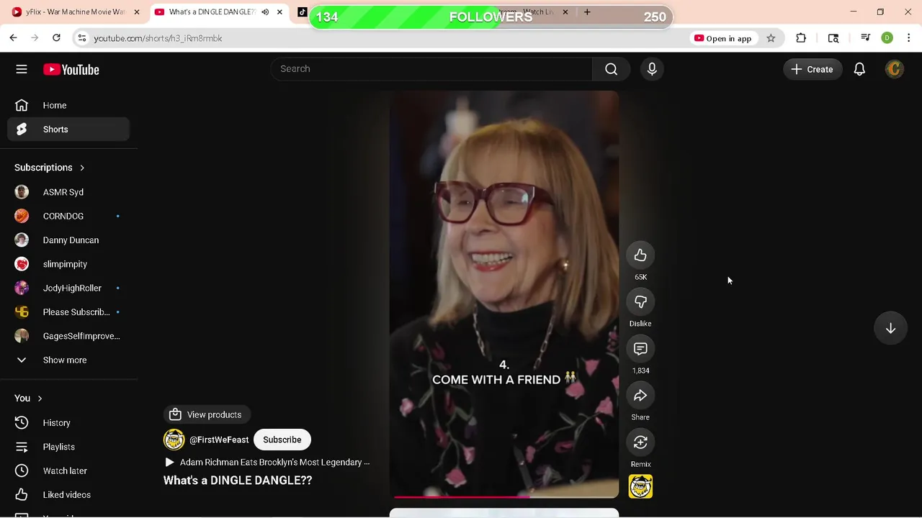Close the What's a DINGLE DANGLE tab
This screenshot has height=518, width=922.
[x=279, y=12]
